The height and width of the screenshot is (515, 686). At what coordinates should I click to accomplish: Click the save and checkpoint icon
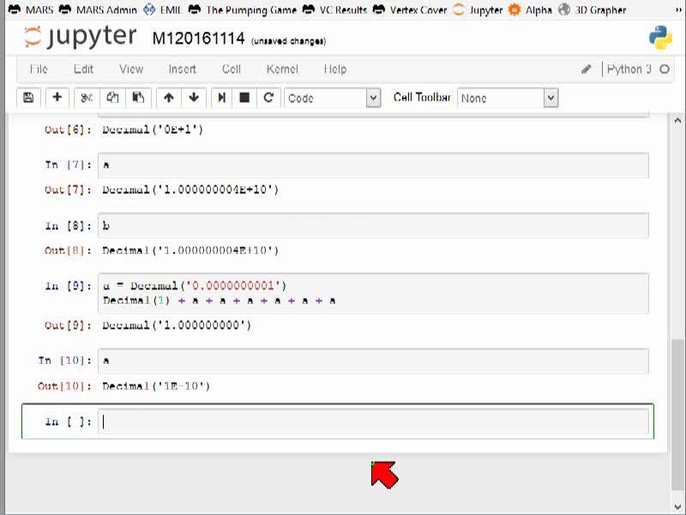click(x=28, y=98)
